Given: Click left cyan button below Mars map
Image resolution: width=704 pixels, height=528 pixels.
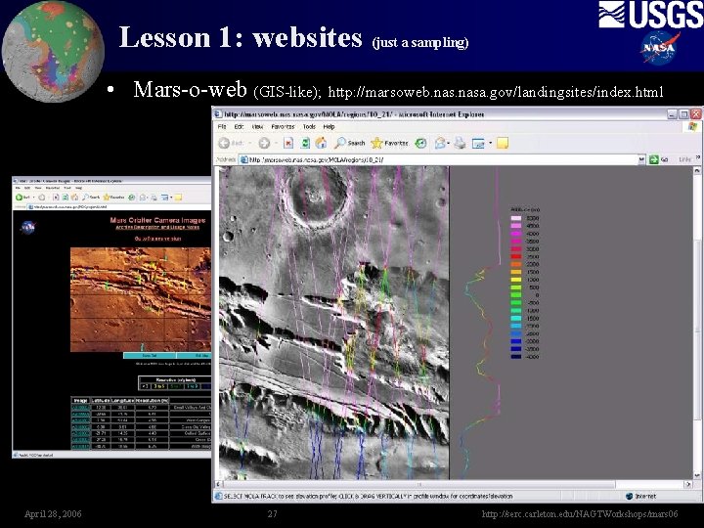Looking at the screenshot, I should (x=150, y=355).
